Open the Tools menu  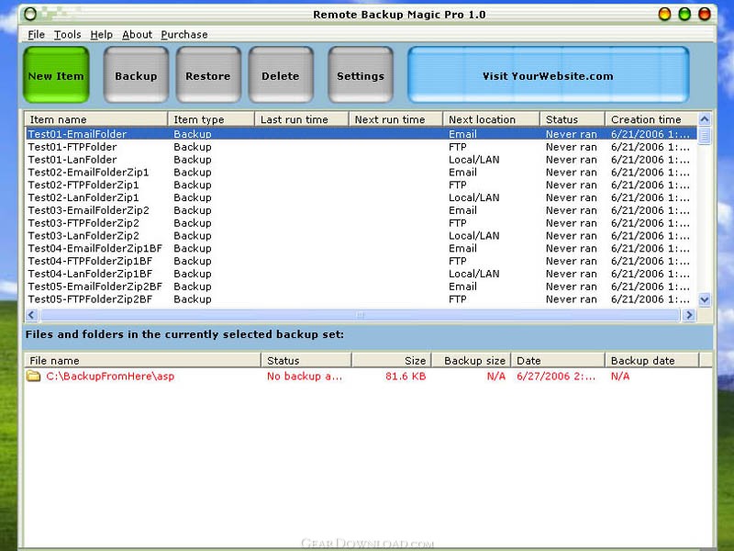click(67, 35)
